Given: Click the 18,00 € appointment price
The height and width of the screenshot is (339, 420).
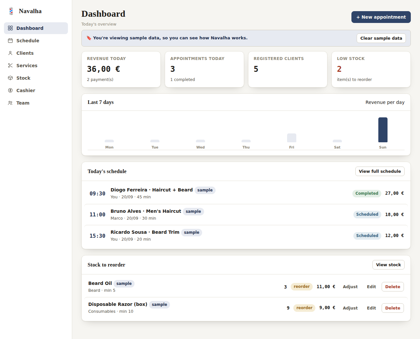Looking at the screenshot, I should point(394,214).
